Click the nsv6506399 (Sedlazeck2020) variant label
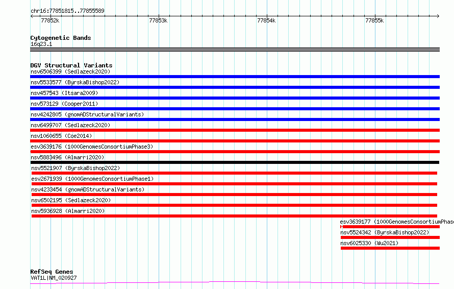 (x=70, y=71)
